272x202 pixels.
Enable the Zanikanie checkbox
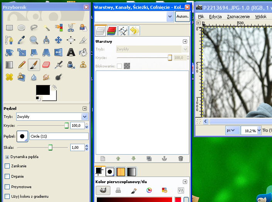[7, 166]
